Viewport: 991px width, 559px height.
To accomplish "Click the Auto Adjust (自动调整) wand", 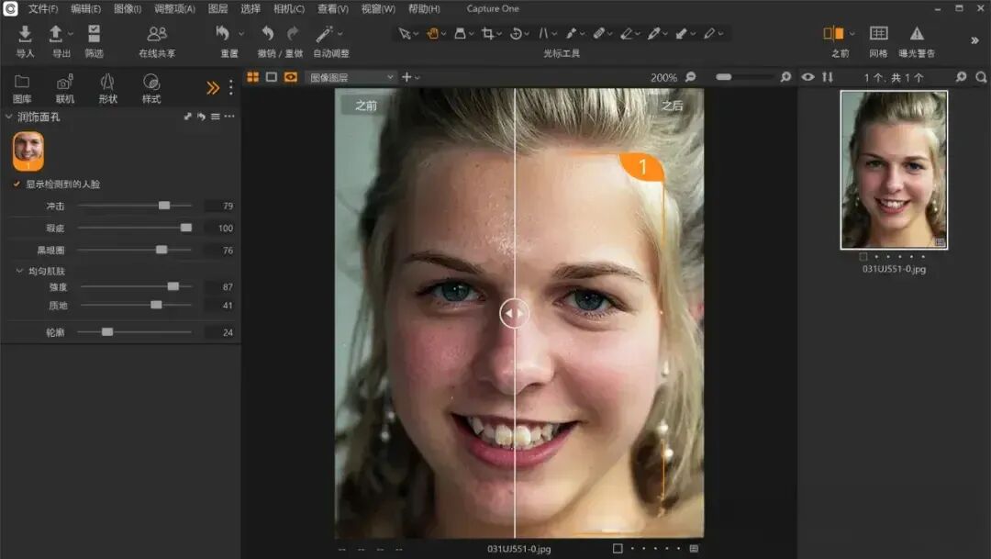I will pos(325,34).
